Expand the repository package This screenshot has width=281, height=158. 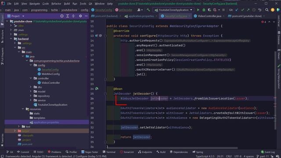[x=31, y=96]
